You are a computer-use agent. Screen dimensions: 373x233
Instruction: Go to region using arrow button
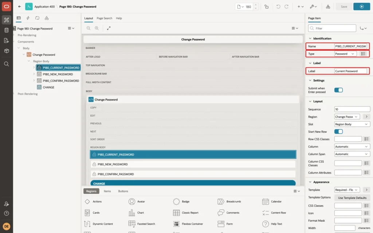coord(366,117)
